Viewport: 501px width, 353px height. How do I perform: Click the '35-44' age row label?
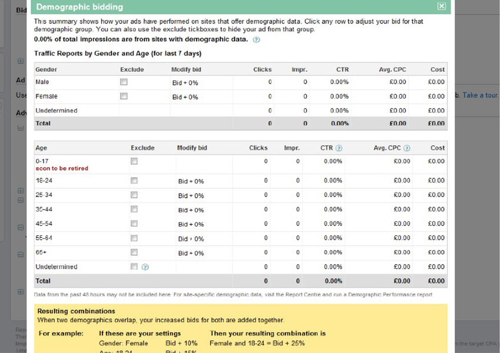(x=44, y=209)
